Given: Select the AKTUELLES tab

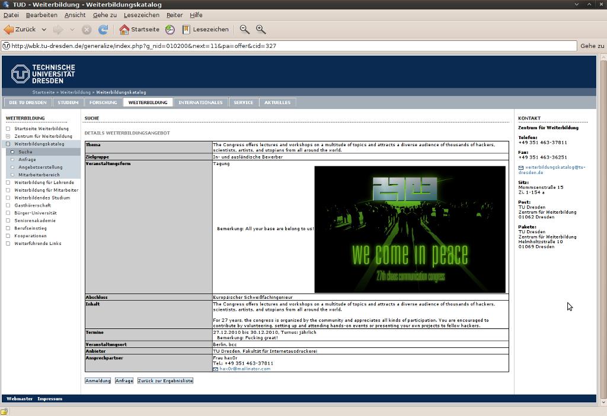Looking at the screenshot, I should (x=277, y=102).
